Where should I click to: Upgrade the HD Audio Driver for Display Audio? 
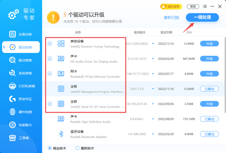(x=209, y=59)
